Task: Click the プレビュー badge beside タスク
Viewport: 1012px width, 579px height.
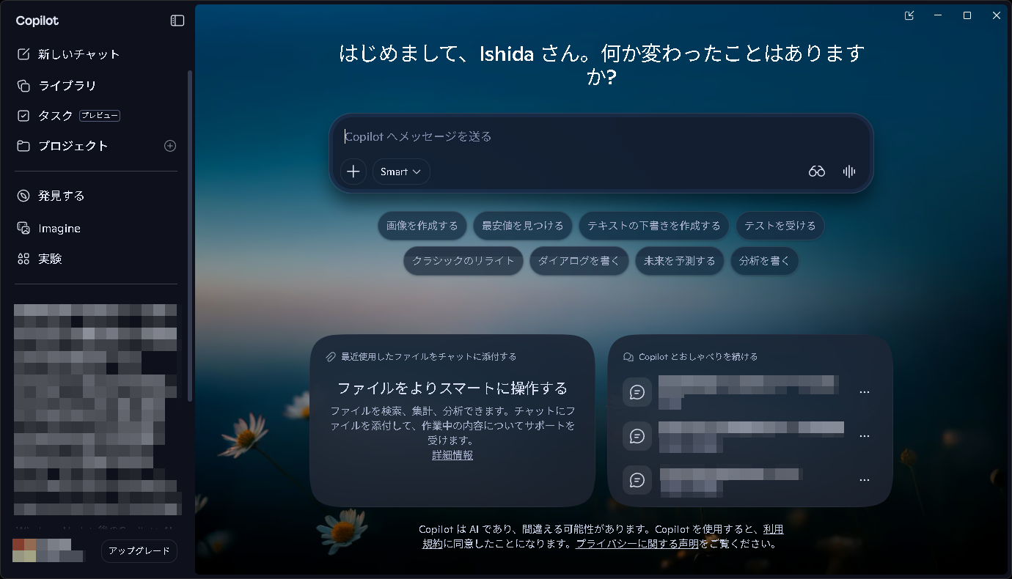Action: (100, 116)
